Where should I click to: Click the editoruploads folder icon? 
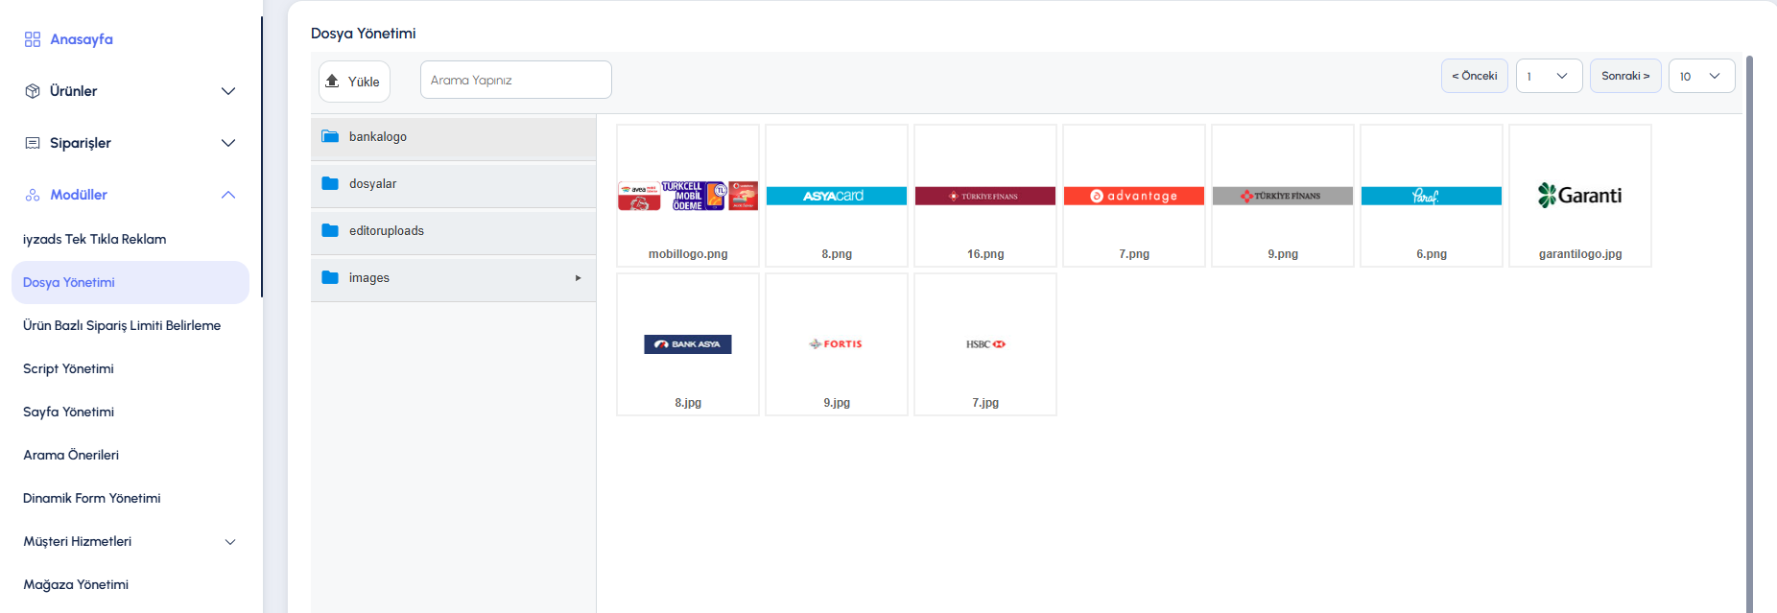point(330,230)
